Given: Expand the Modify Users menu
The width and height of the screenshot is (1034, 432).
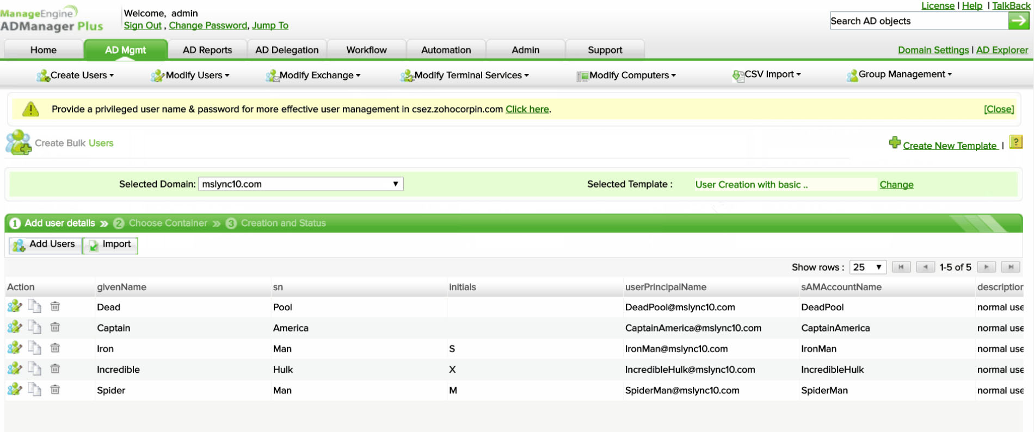Looking at the screenshot, I should tap(190, 76).
